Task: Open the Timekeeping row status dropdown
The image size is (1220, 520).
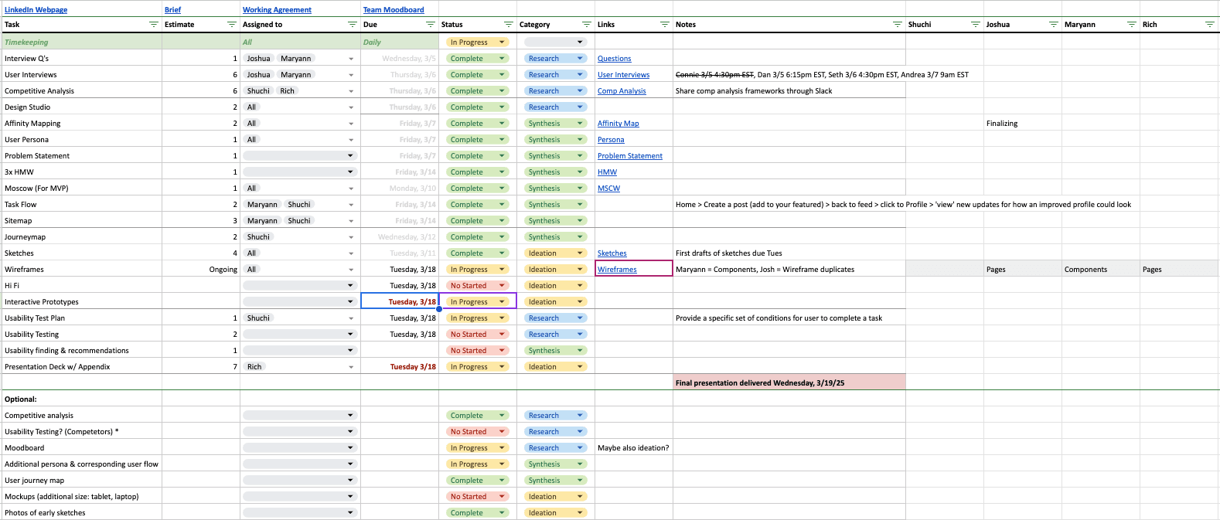Action: point(478,42)
